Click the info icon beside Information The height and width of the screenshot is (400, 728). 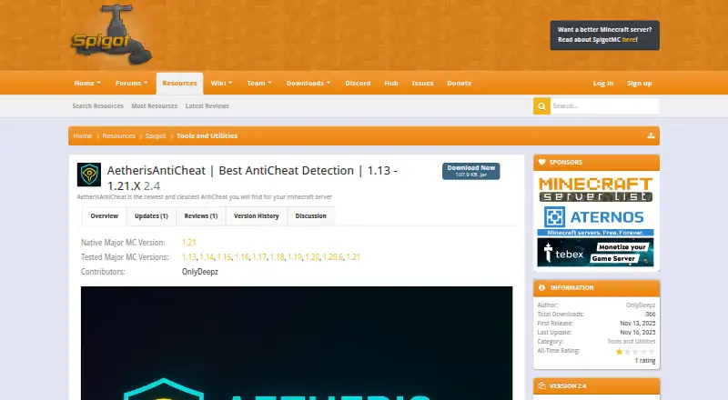pos(541,287)
